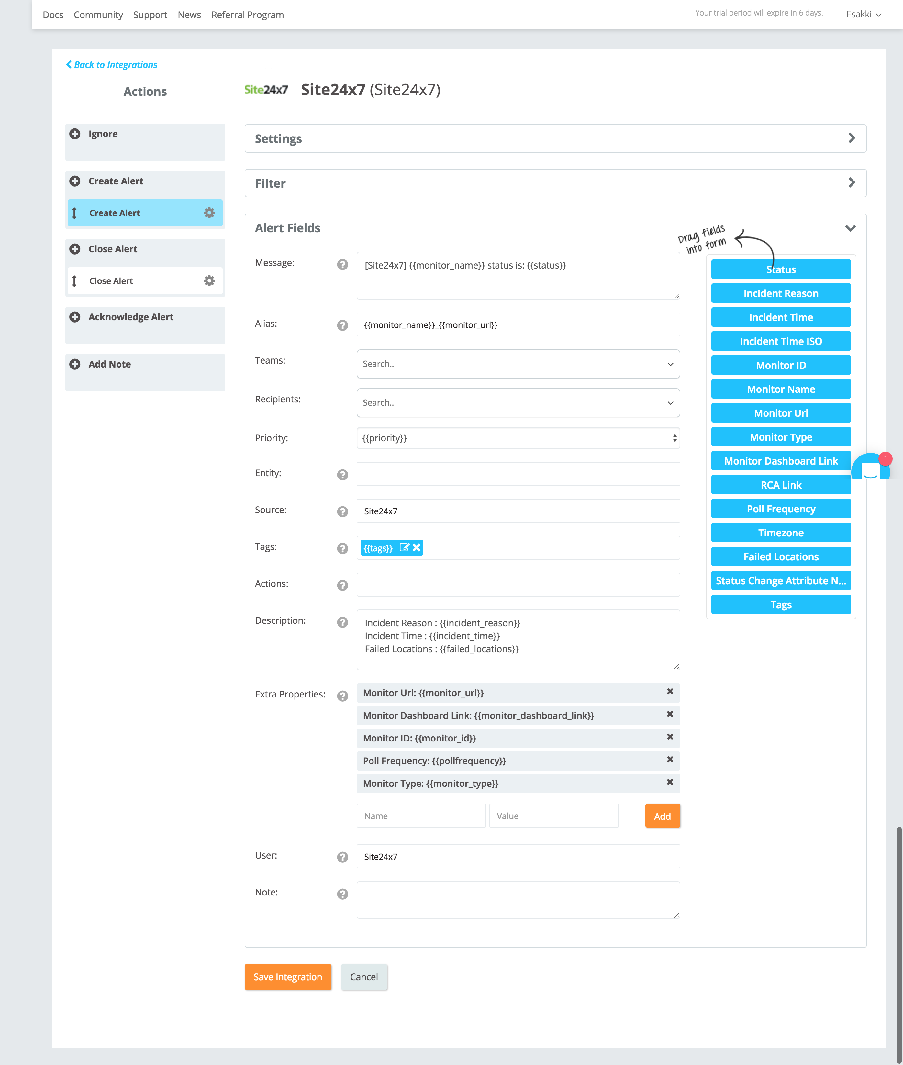Image resolution: width=903 pixels, height=1065 pixels.
Task: Expand the Filter section
Action: point(851,183)
